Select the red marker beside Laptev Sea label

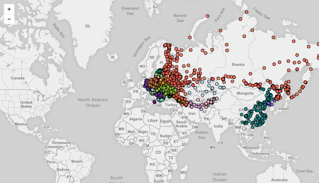click(247, 12)
